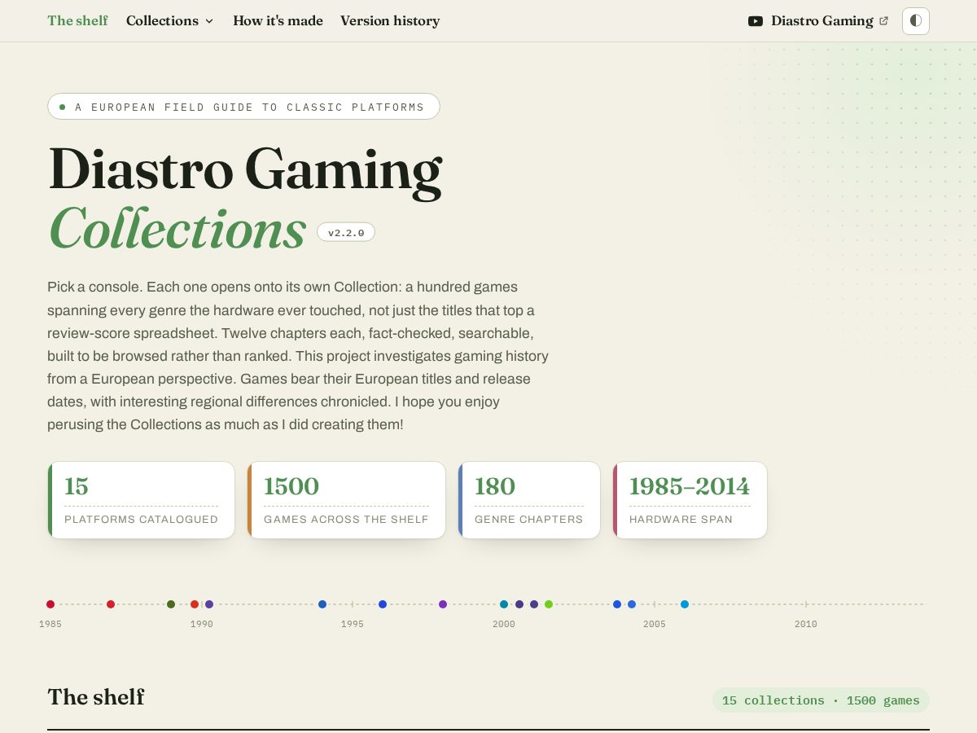Open the Collections menu label
Viewport: 977px width, 733px height.
tap(162, 21)
